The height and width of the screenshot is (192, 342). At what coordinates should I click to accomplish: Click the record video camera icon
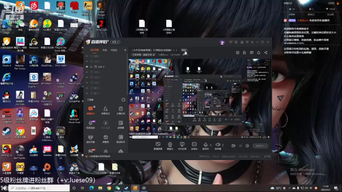coord(233,145)
